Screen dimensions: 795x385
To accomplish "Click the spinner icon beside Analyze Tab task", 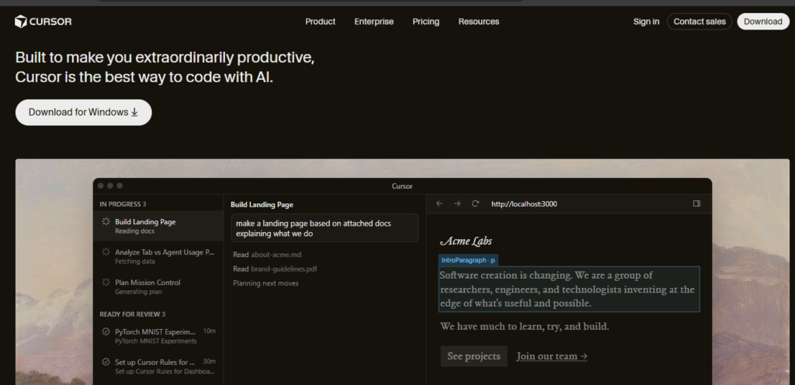I will pyautogui.click(x=106, y=251).
